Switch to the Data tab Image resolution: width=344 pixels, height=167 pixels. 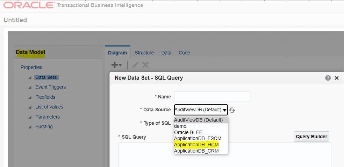click(166, 53)
